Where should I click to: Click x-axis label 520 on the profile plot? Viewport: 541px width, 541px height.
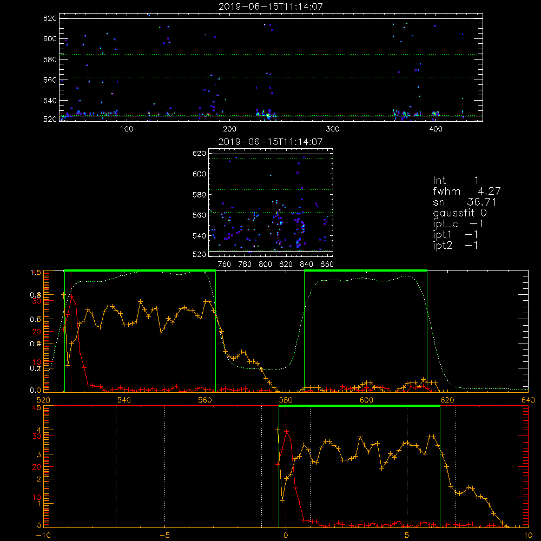(43, 400)
